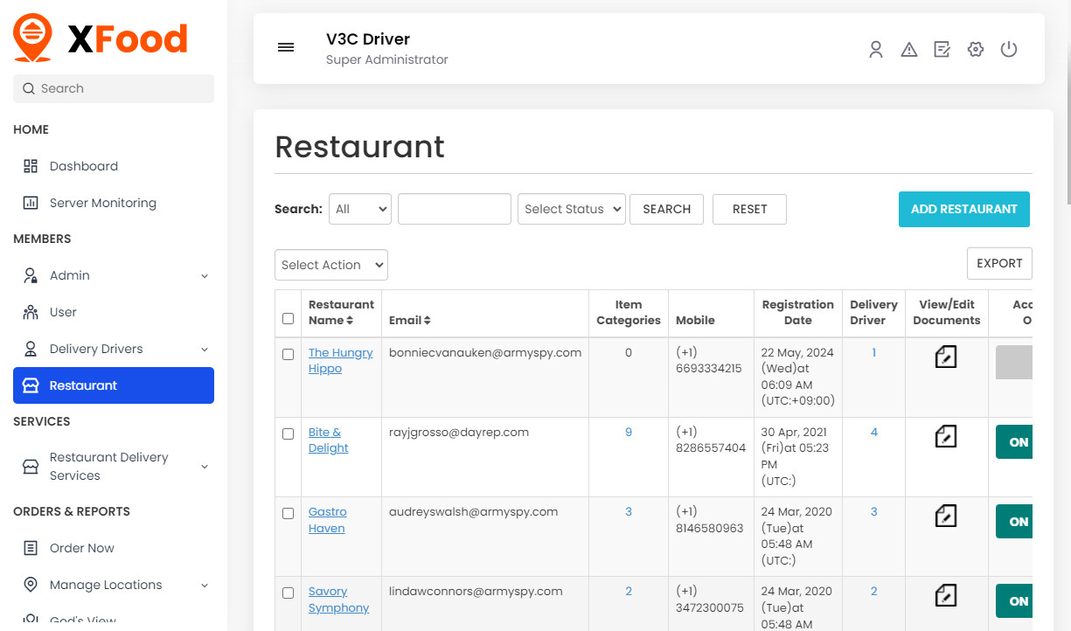1071x631 pixels.
Task: Click the sidebar Search field
Action: tap(114, 88)
